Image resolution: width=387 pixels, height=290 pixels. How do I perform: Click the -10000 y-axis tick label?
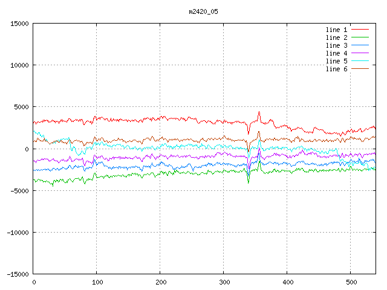coord(16,232)
